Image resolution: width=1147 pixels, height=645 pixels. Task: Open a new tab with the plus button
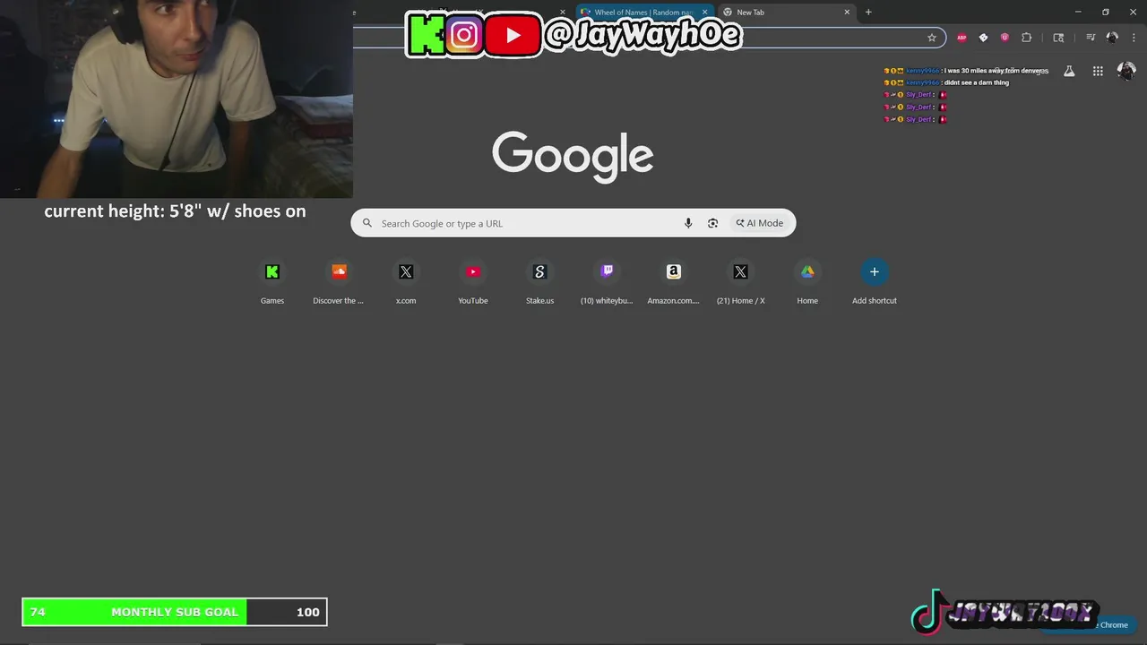pyautogui.click(x=868, y=13)
